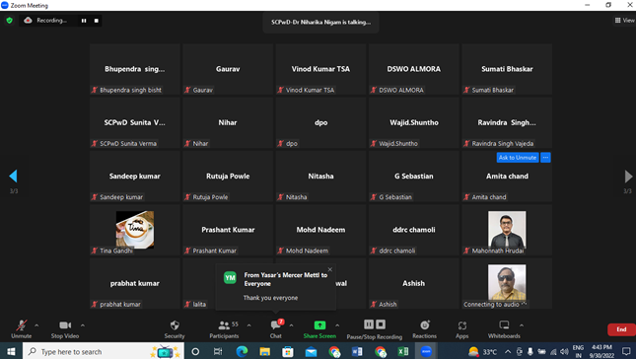Open more options on Amita chand tile

click(x=545, y=158)
